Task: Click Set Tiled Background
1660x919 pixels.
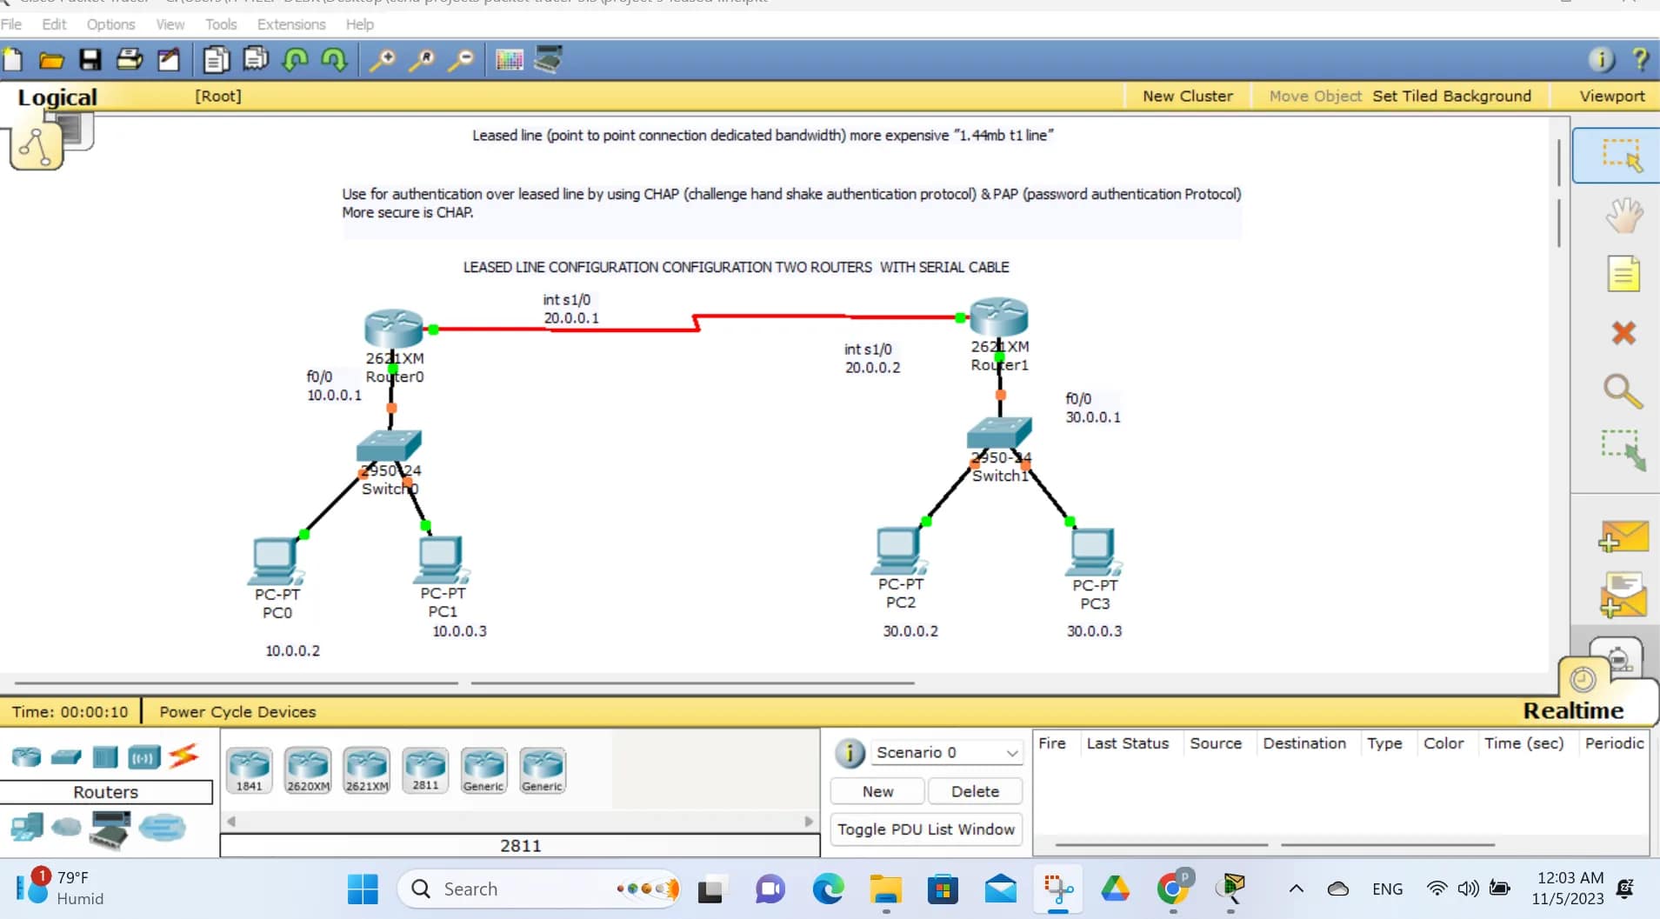Action: point(1450,96)
